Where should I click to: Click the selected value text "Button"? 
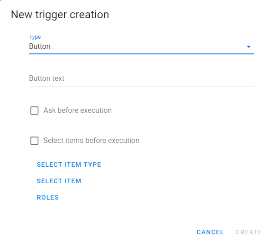tap(40, 47)
